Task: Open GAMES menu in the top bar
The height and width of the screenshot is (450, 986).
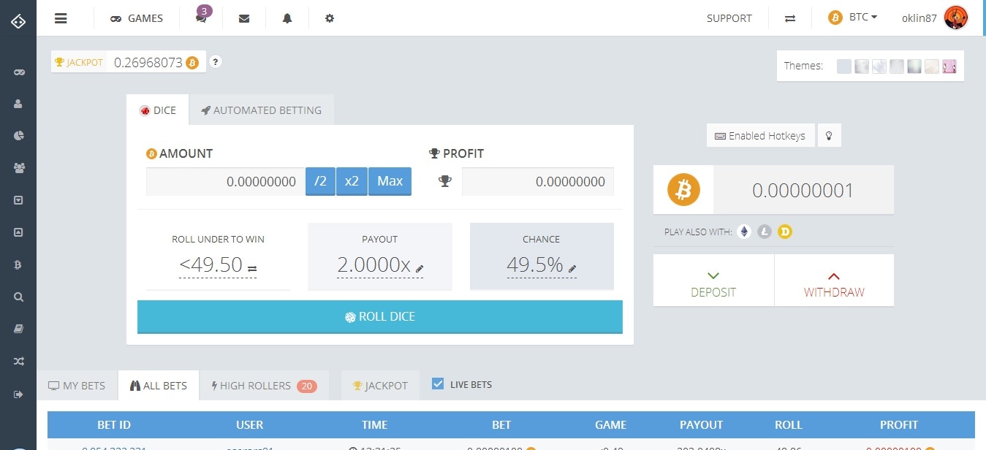Action: 137,18
